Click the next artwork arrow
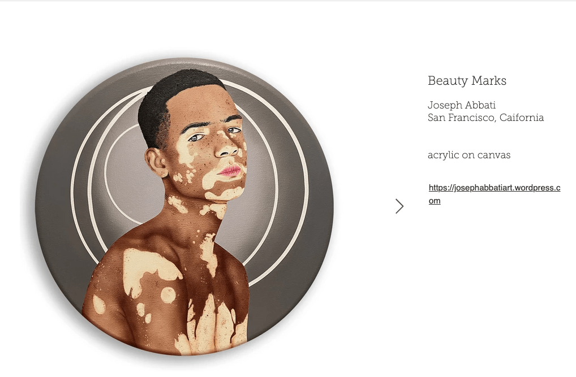This screenshot has height=377, width=576. [399, 206]
